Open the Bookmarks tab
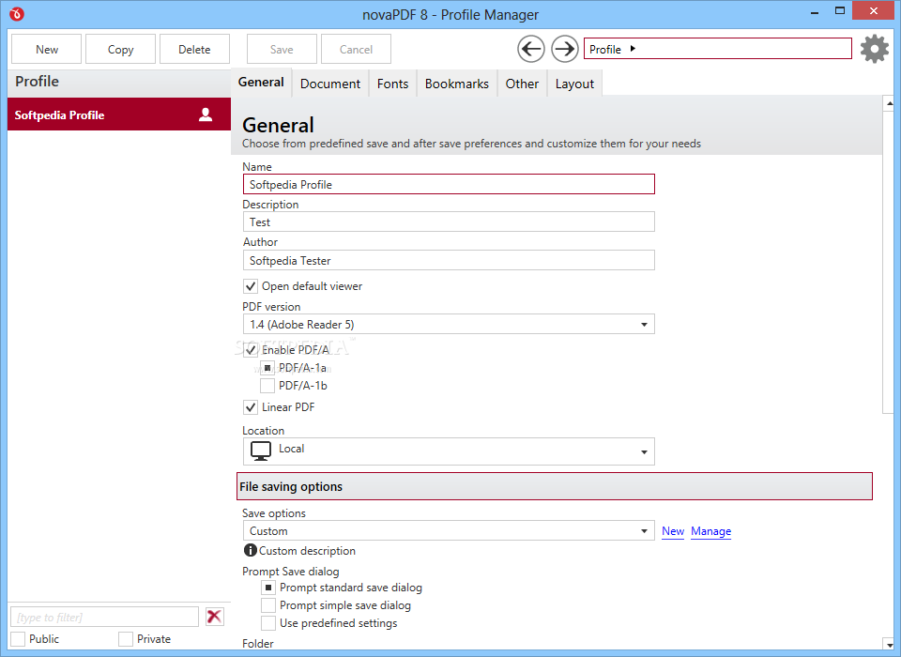 pyautogui.click(x=457, y=84)
